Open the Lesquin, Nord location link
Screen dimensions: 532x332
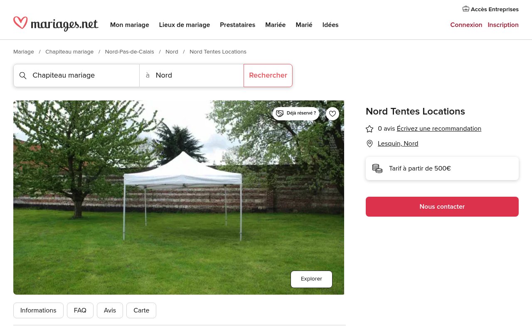point(398,144)
